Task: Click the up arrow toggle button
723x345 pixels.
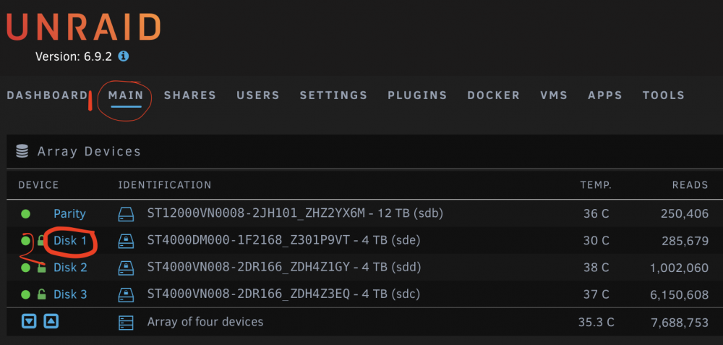Action: [51, 321]
